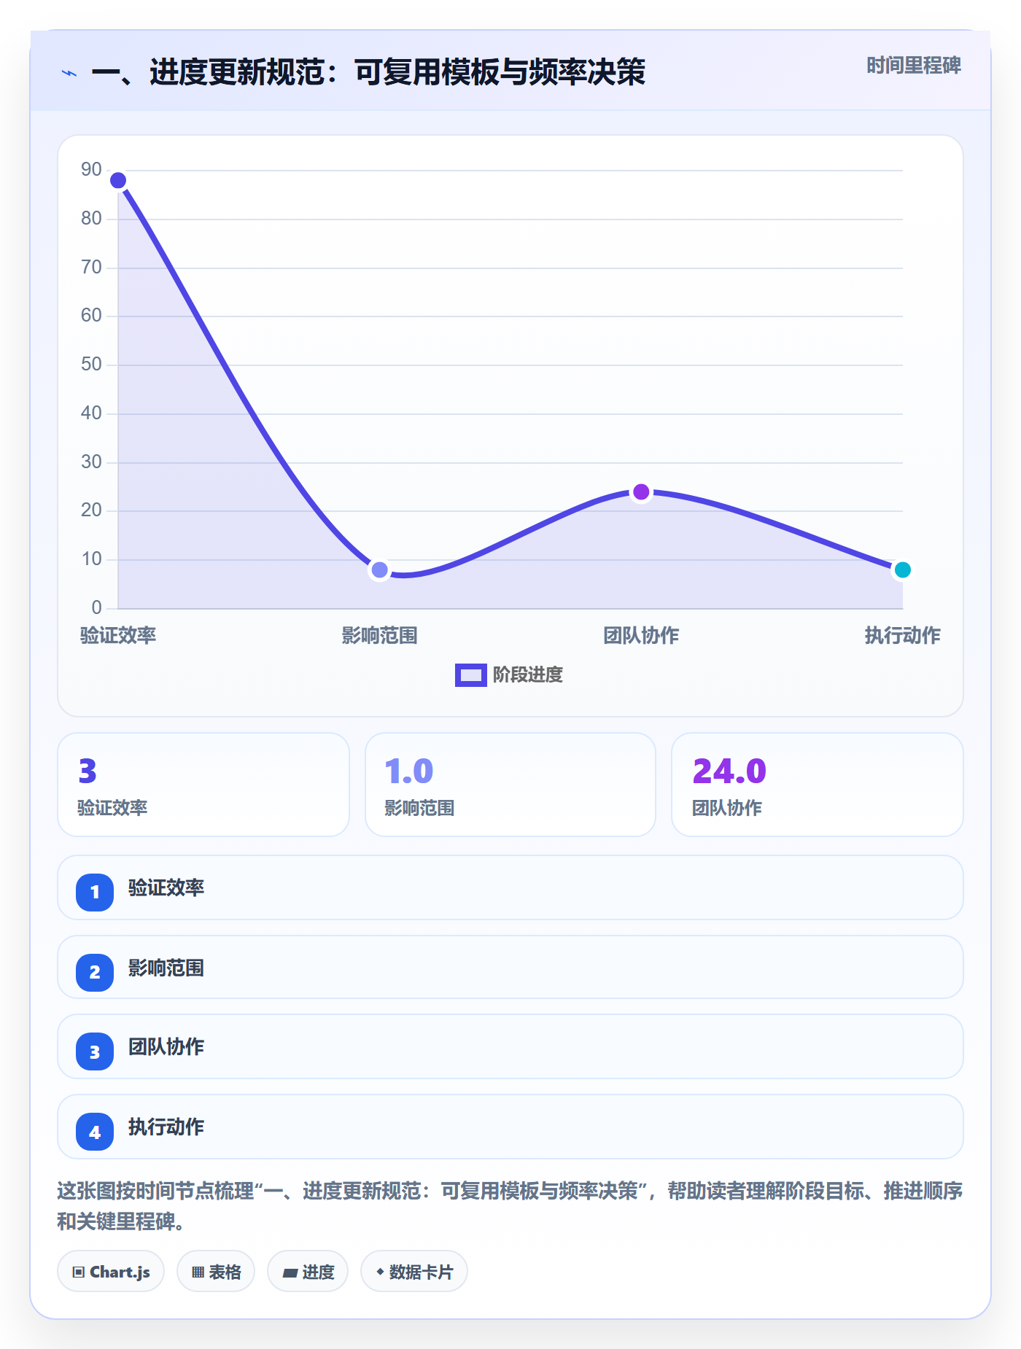Click the 阶段进度 legend text
1021x1349 pixels.
528,675
